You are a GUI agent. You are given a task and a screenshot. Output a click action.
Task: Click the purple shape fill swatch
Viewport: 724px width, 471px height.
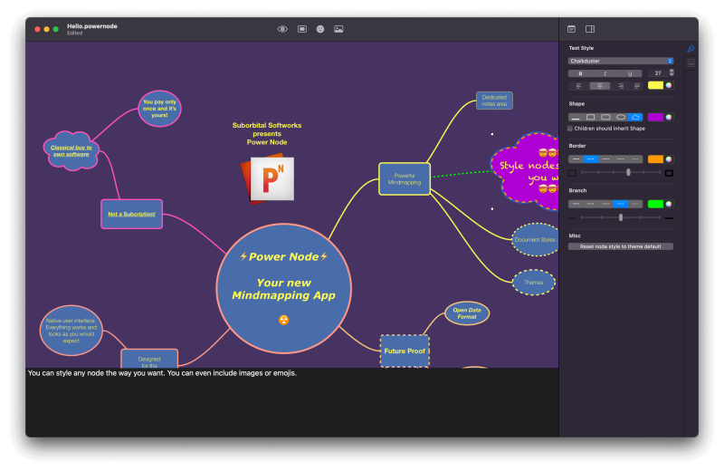click(x=655, y=118)
